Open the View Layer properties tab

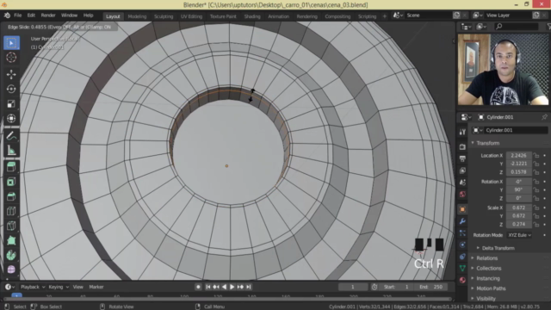click(462, 170)
